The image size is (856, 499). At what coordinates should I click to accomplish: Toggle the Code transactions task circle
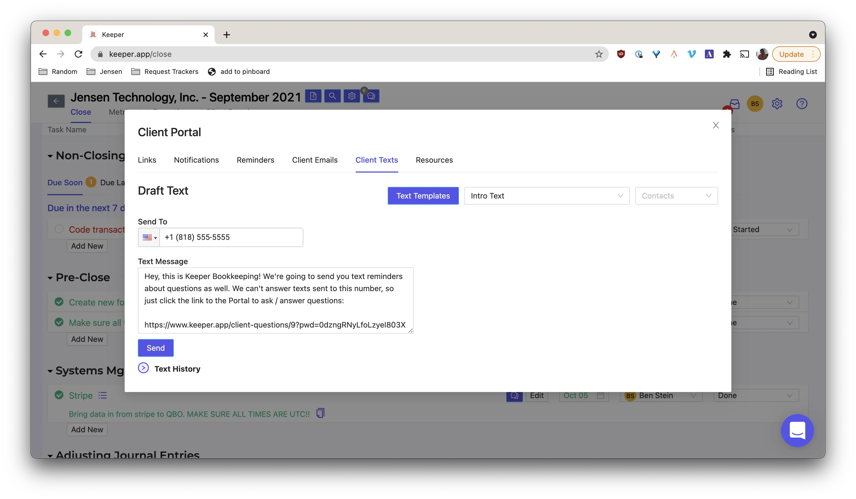(x=59, y=229)
